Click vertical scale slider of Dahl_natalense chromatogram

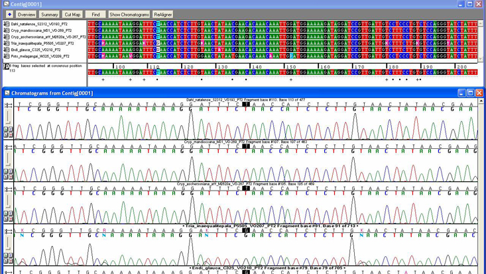[x=9, y=117]
